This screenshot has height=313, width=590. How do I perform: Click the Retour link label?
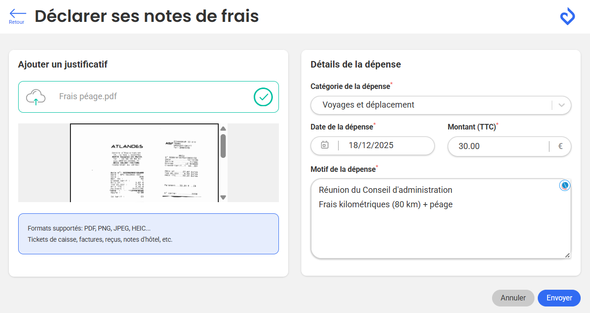click(x=17, y=22)
